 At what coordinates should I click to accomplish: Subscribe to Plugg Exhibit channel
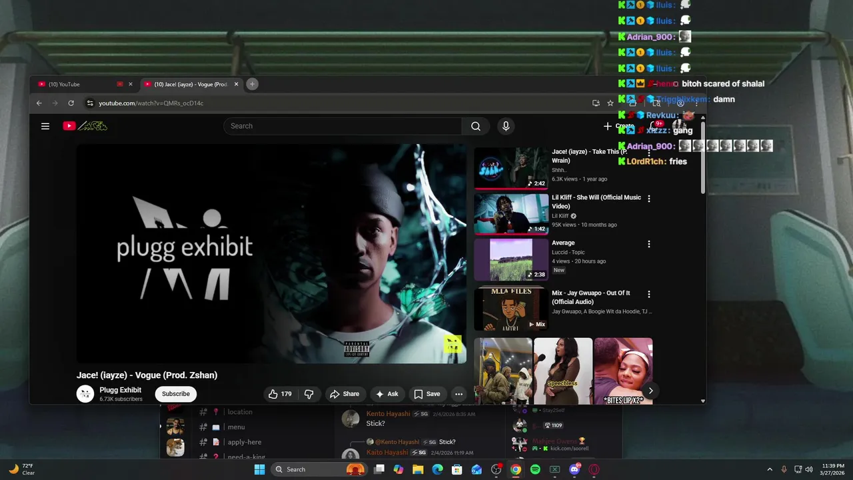(x=176, y=394)
